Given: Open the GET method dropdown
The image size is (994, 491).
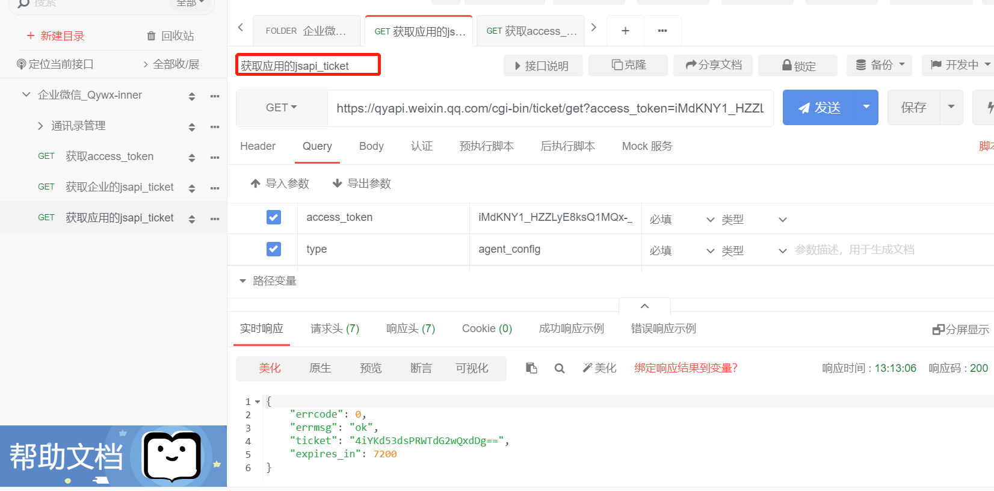Looking at the screenshot, I should [x=282, y=108].
